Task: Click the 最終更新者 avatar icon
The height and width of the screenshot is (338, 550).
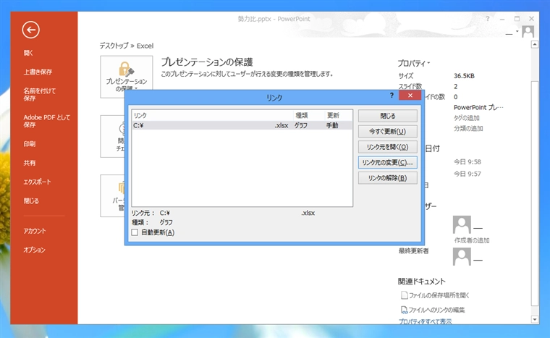Action: (x=462, y=256)
